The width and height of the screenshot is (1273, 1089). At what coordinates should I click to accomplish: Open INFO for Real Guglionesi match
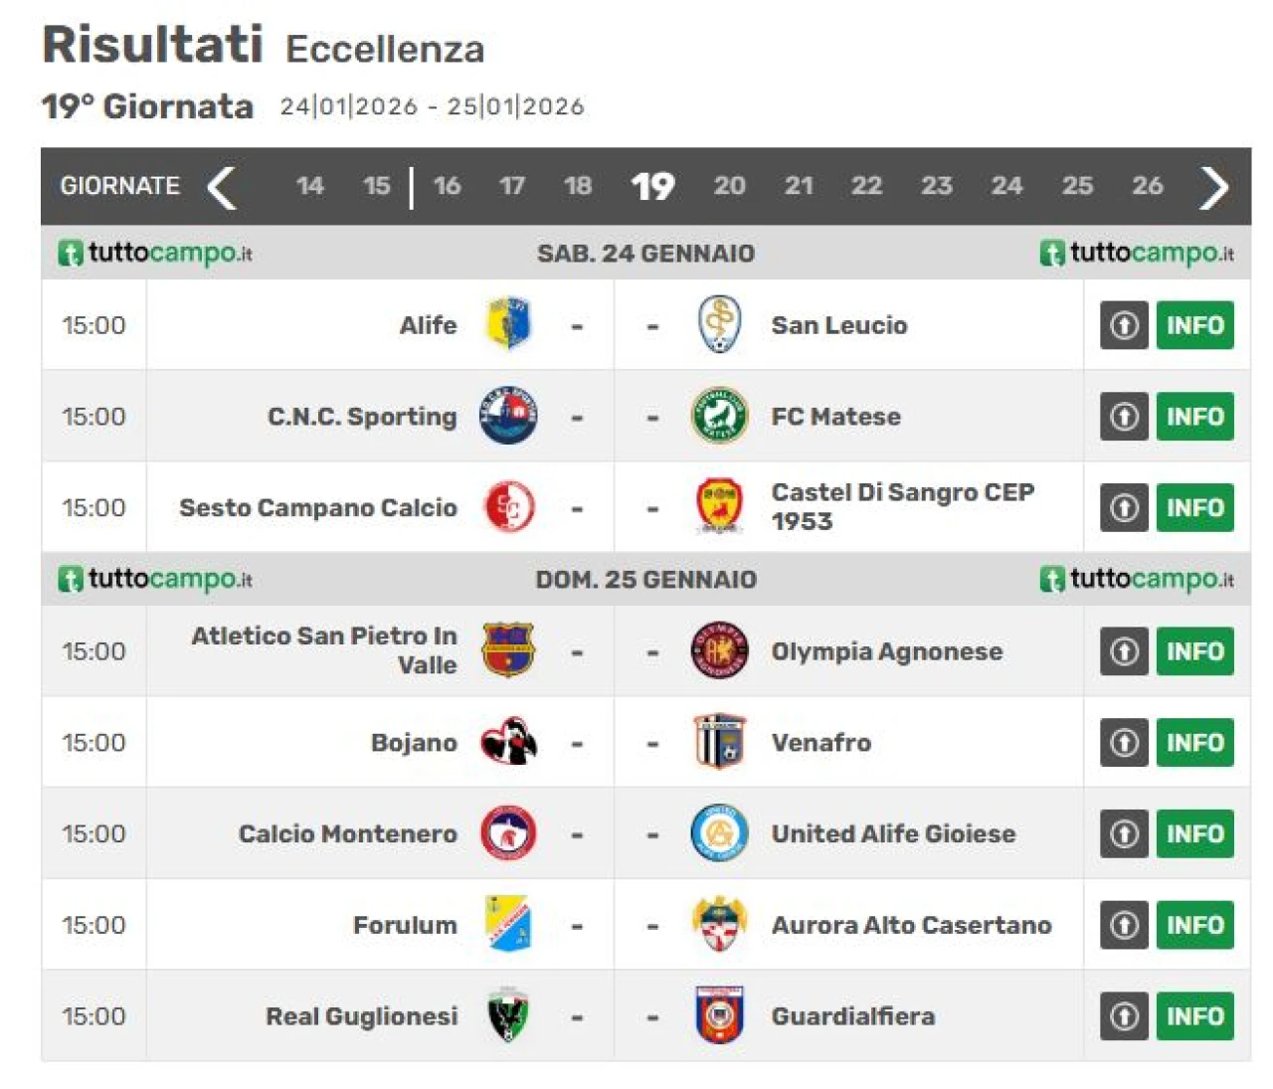pyautogui.click(x=1194, y=1016)
